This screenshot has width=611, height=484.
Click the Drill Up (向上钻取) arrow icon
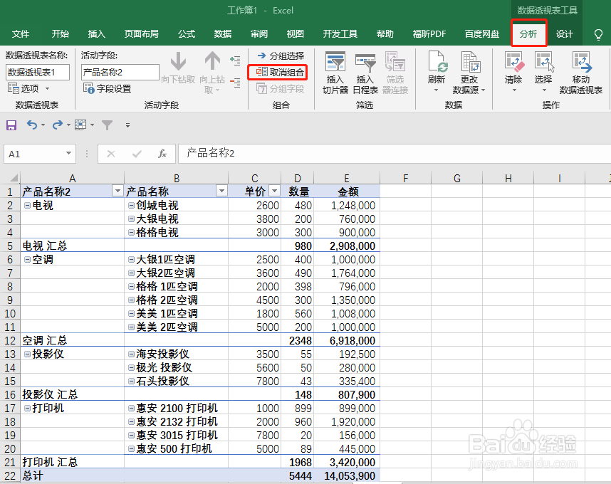(212, 61)
